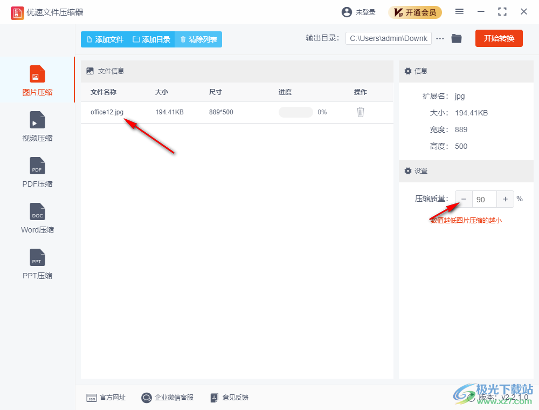Image resolution: width=539 pixels, height=410 pixels.
Task: Select the office12.jpg file name
Action: [x=107, y=112]
